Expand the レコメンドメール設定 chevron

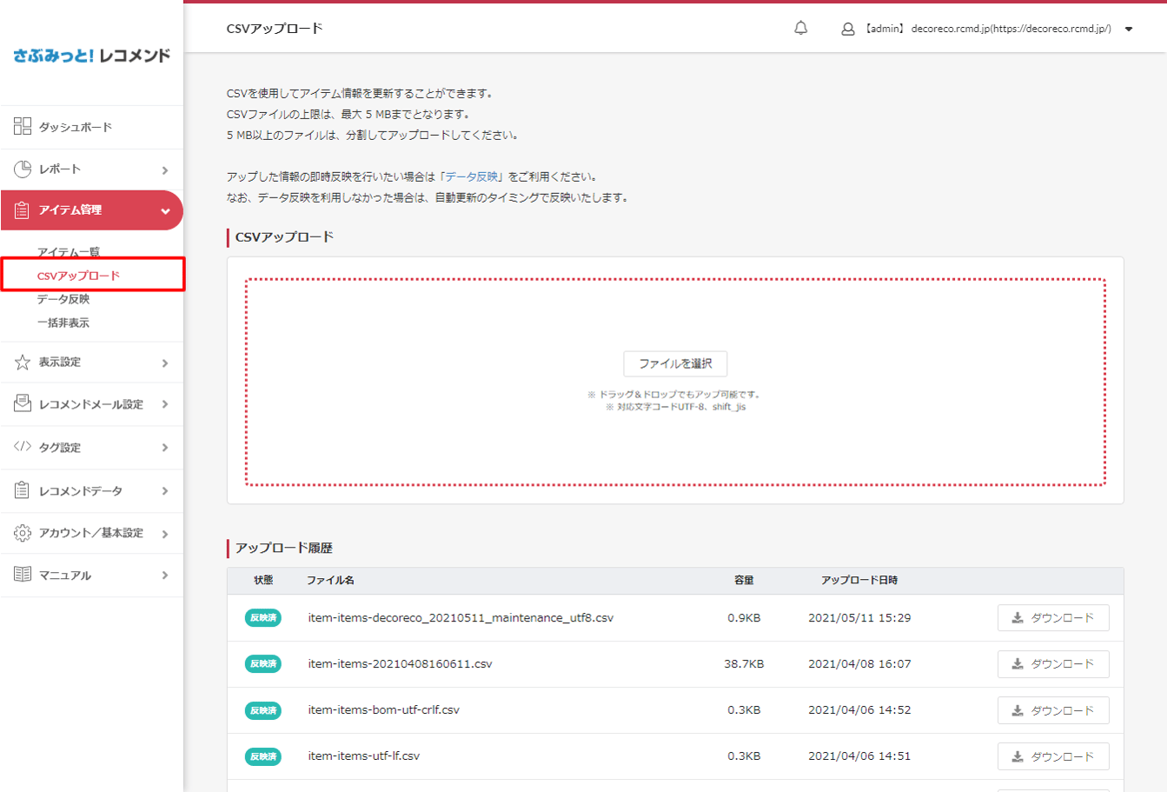pos(165,404)
